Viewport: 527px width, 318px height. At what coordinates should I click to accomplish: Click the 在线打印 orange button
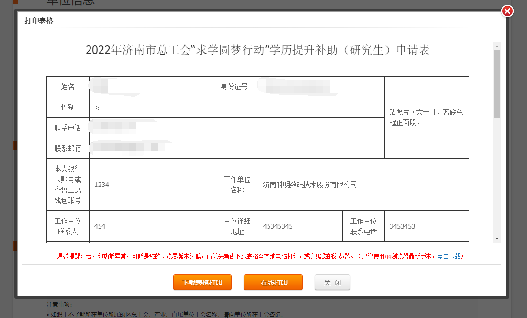(273, 282)
